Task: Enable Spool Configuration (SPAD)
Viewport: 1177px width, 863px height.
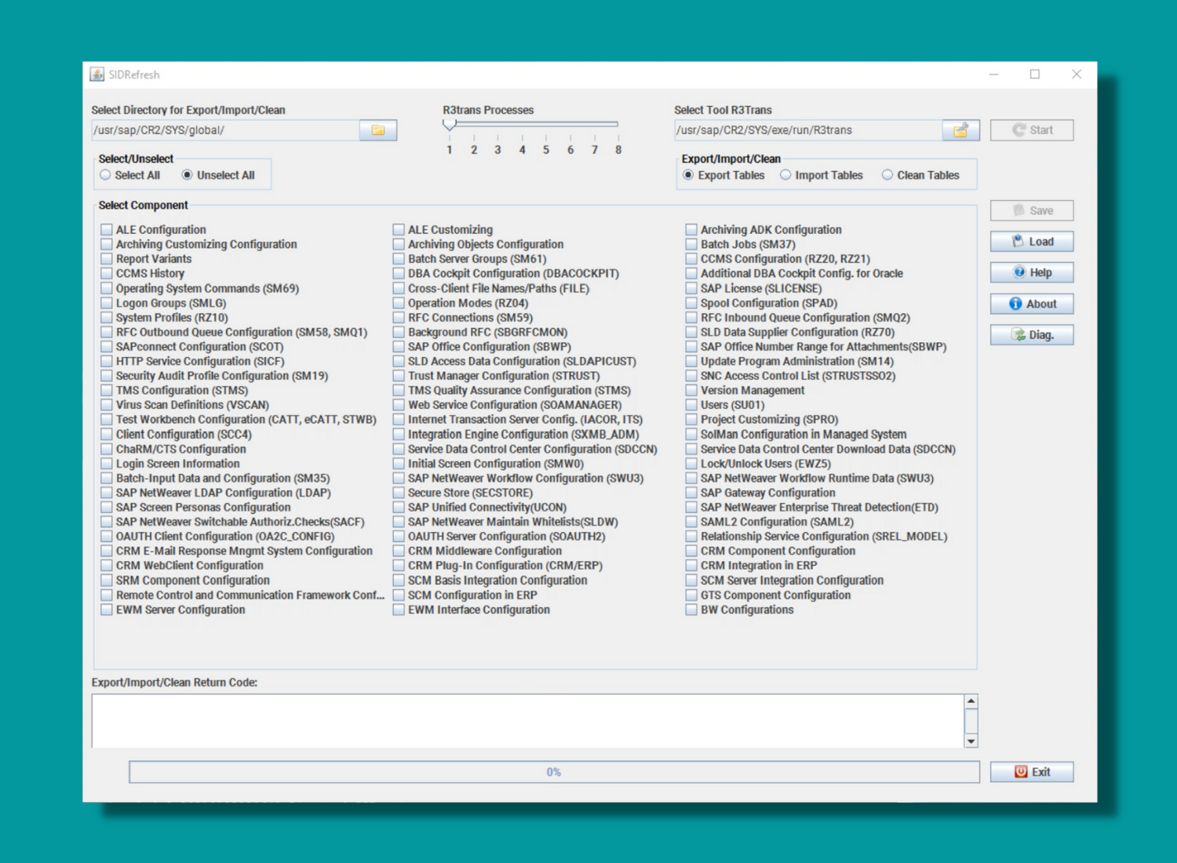Action: coord(691,303)
